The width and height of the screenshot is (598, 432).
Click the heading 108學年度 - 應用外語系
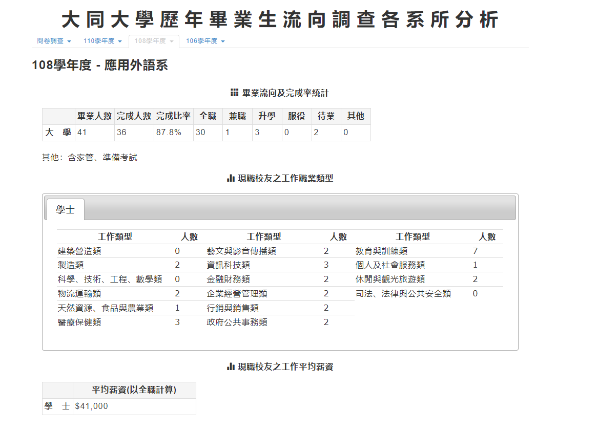[x=100, y=65]
